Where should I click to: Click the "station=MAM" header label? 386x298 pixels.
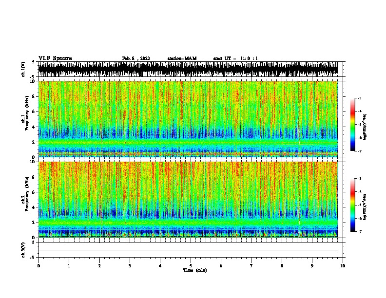coord(182,58)
